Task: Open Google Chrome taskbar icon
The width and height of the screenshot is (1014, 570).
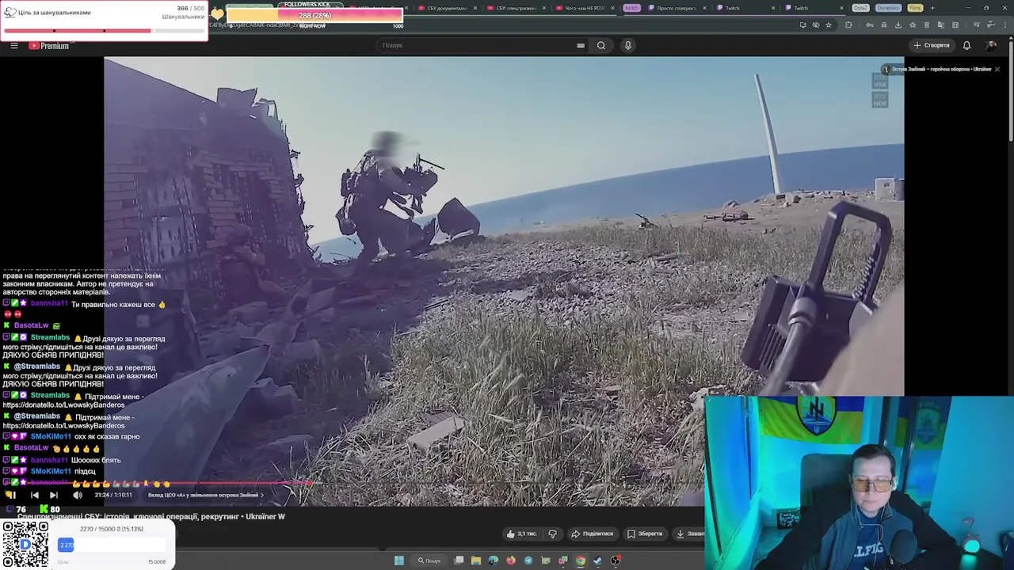Action: pos(581,560)
